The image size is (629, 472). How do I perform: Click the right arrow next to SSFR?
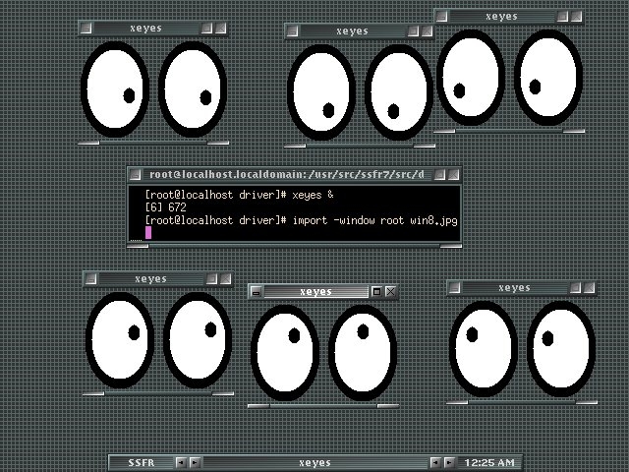[194, 462]
